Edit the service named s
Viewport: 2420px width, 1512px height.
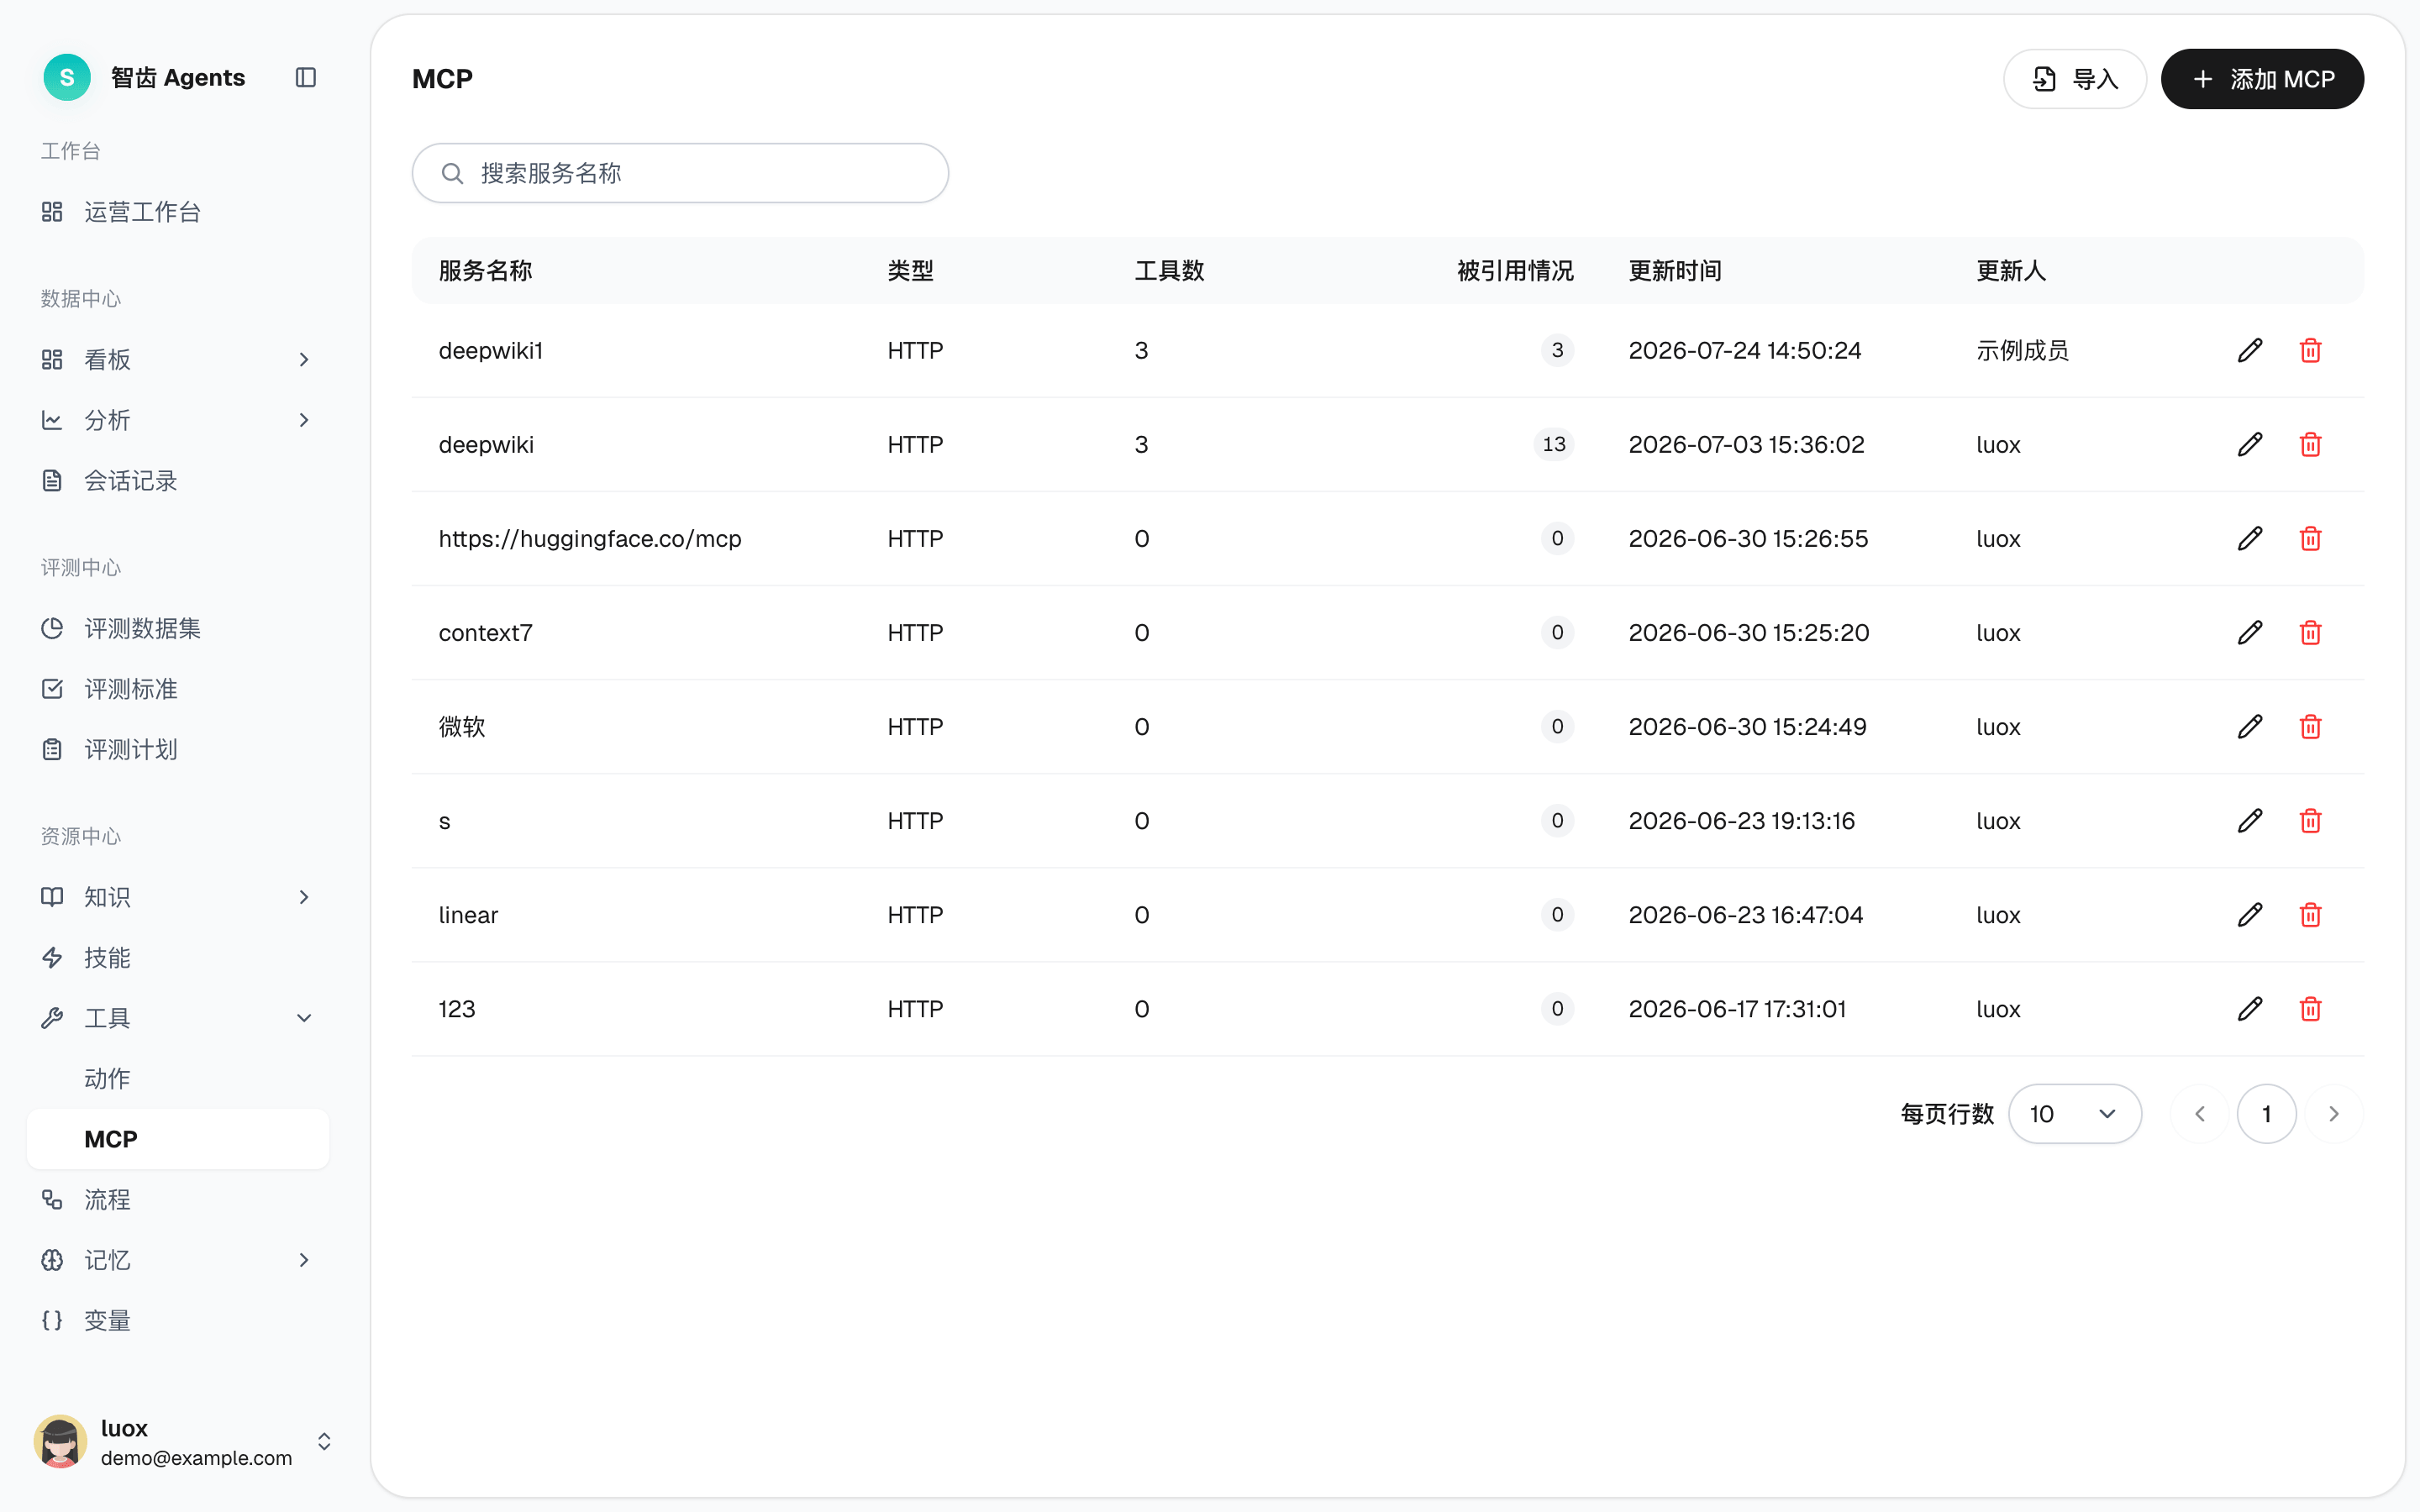2250,820
